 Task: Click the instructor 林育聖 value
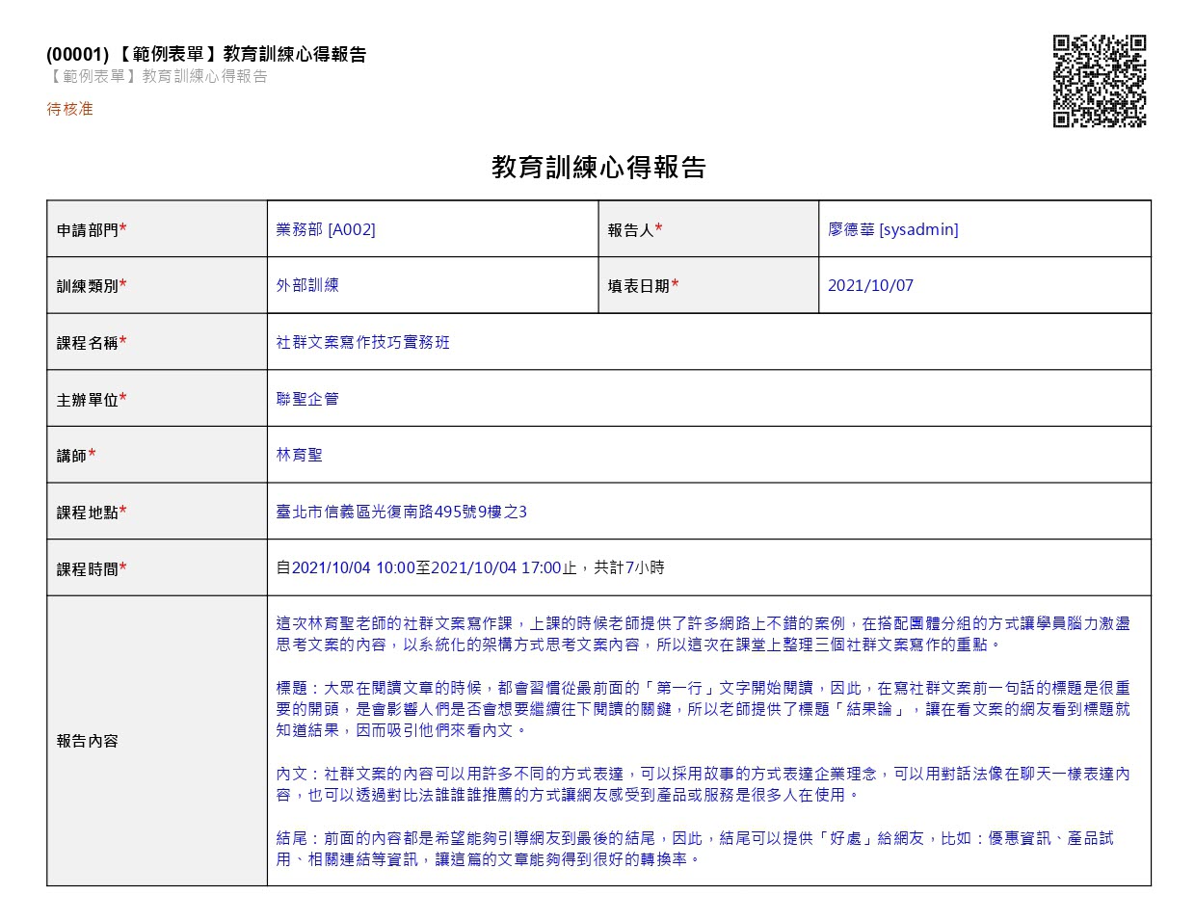tap(300, 455)
